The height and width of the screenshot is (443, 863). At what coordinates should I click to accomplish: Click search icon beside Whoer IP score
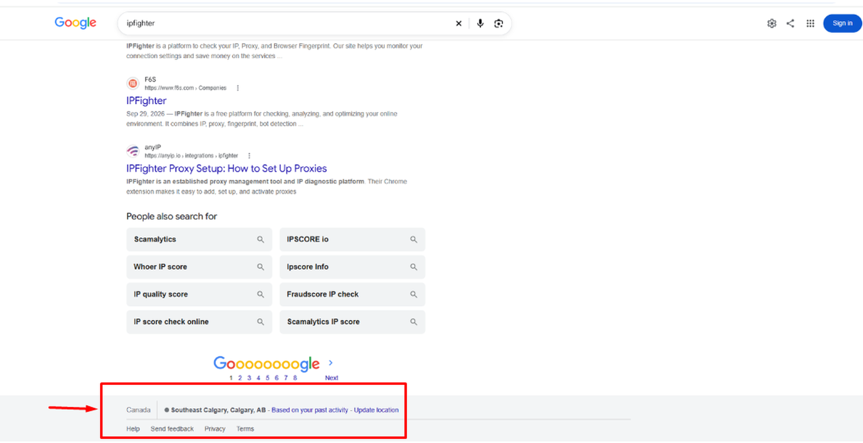click(261, 267)
